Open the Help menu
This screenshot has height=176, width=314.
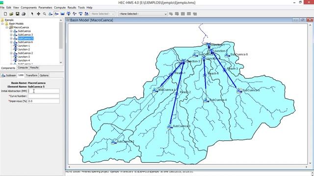pos(89,7)
